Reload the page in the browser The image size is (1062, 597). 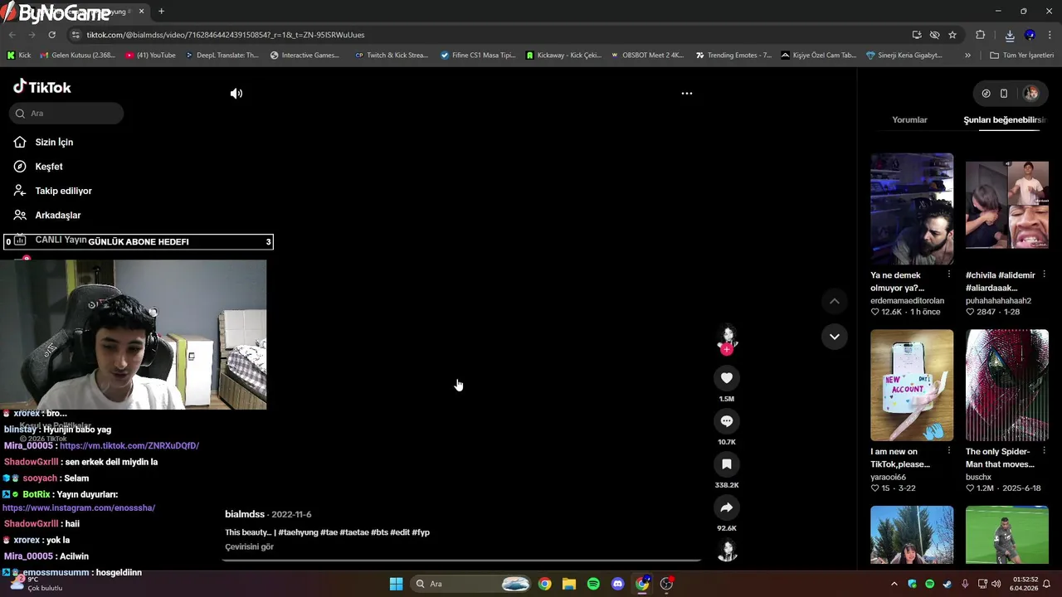[51, 35]
